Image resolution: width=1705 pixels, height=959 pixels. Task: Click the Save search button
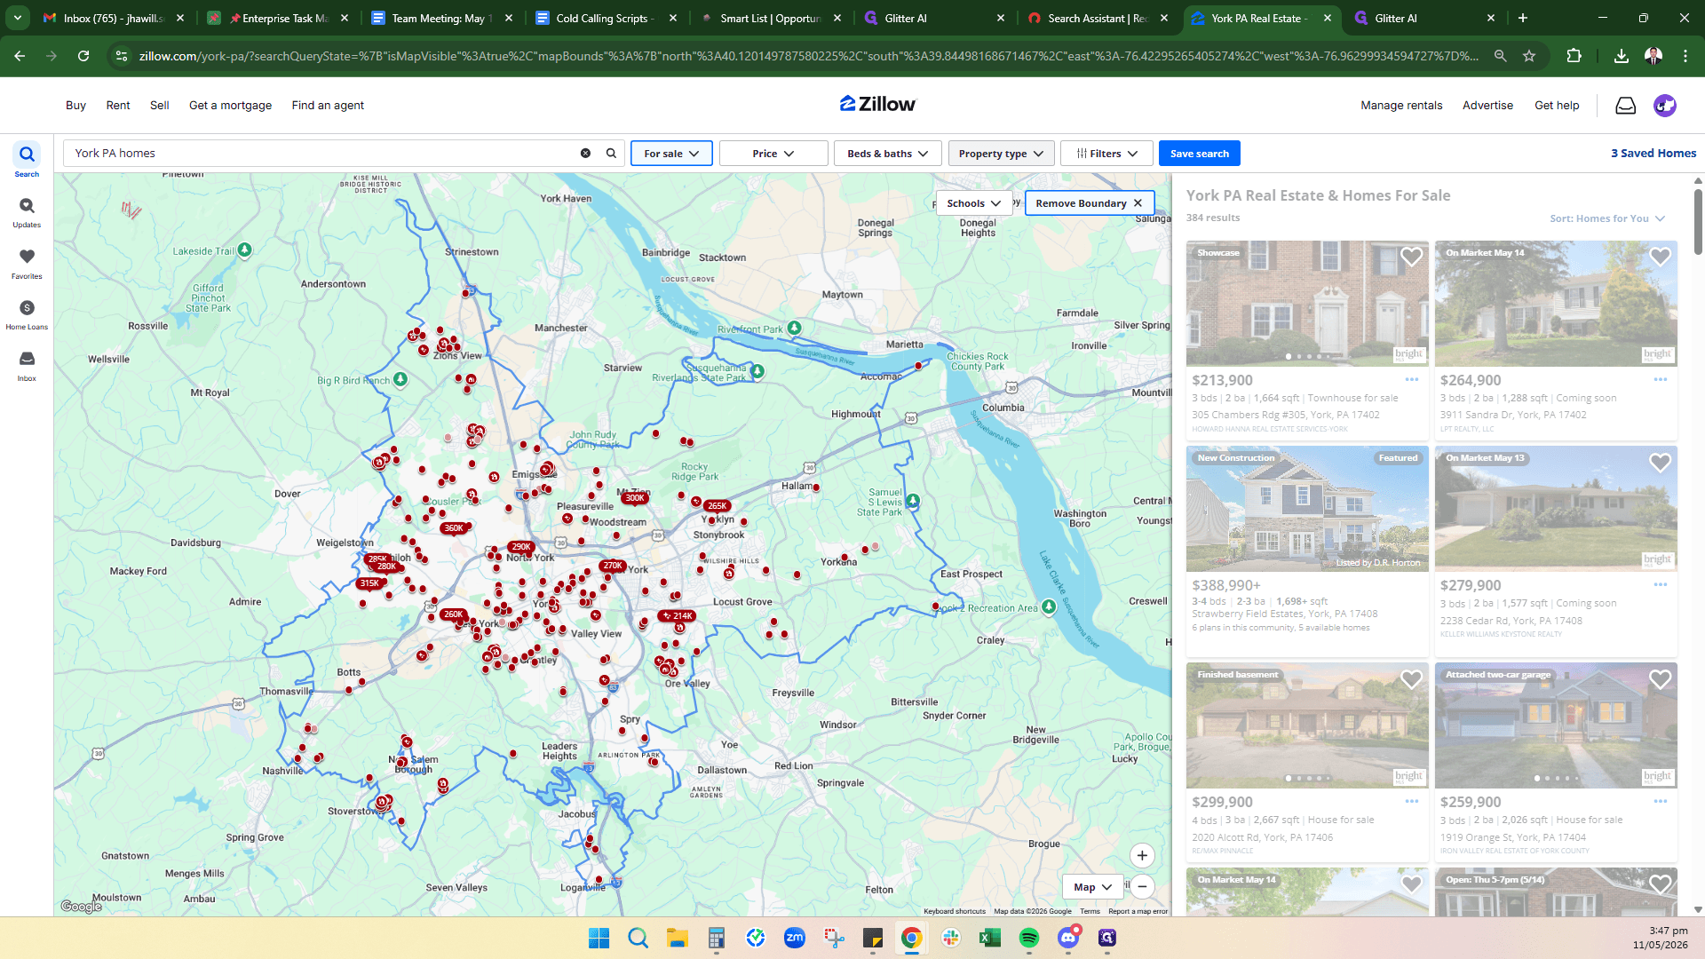tap(1199, 154)
